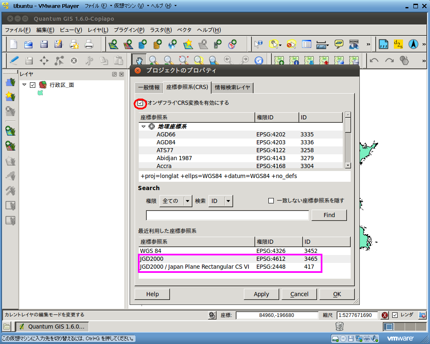The width and height of the screenshot is (430, 344).
Task: Click the Redo arrow icon
Action: pyautogui.click(x=389, y=60)
